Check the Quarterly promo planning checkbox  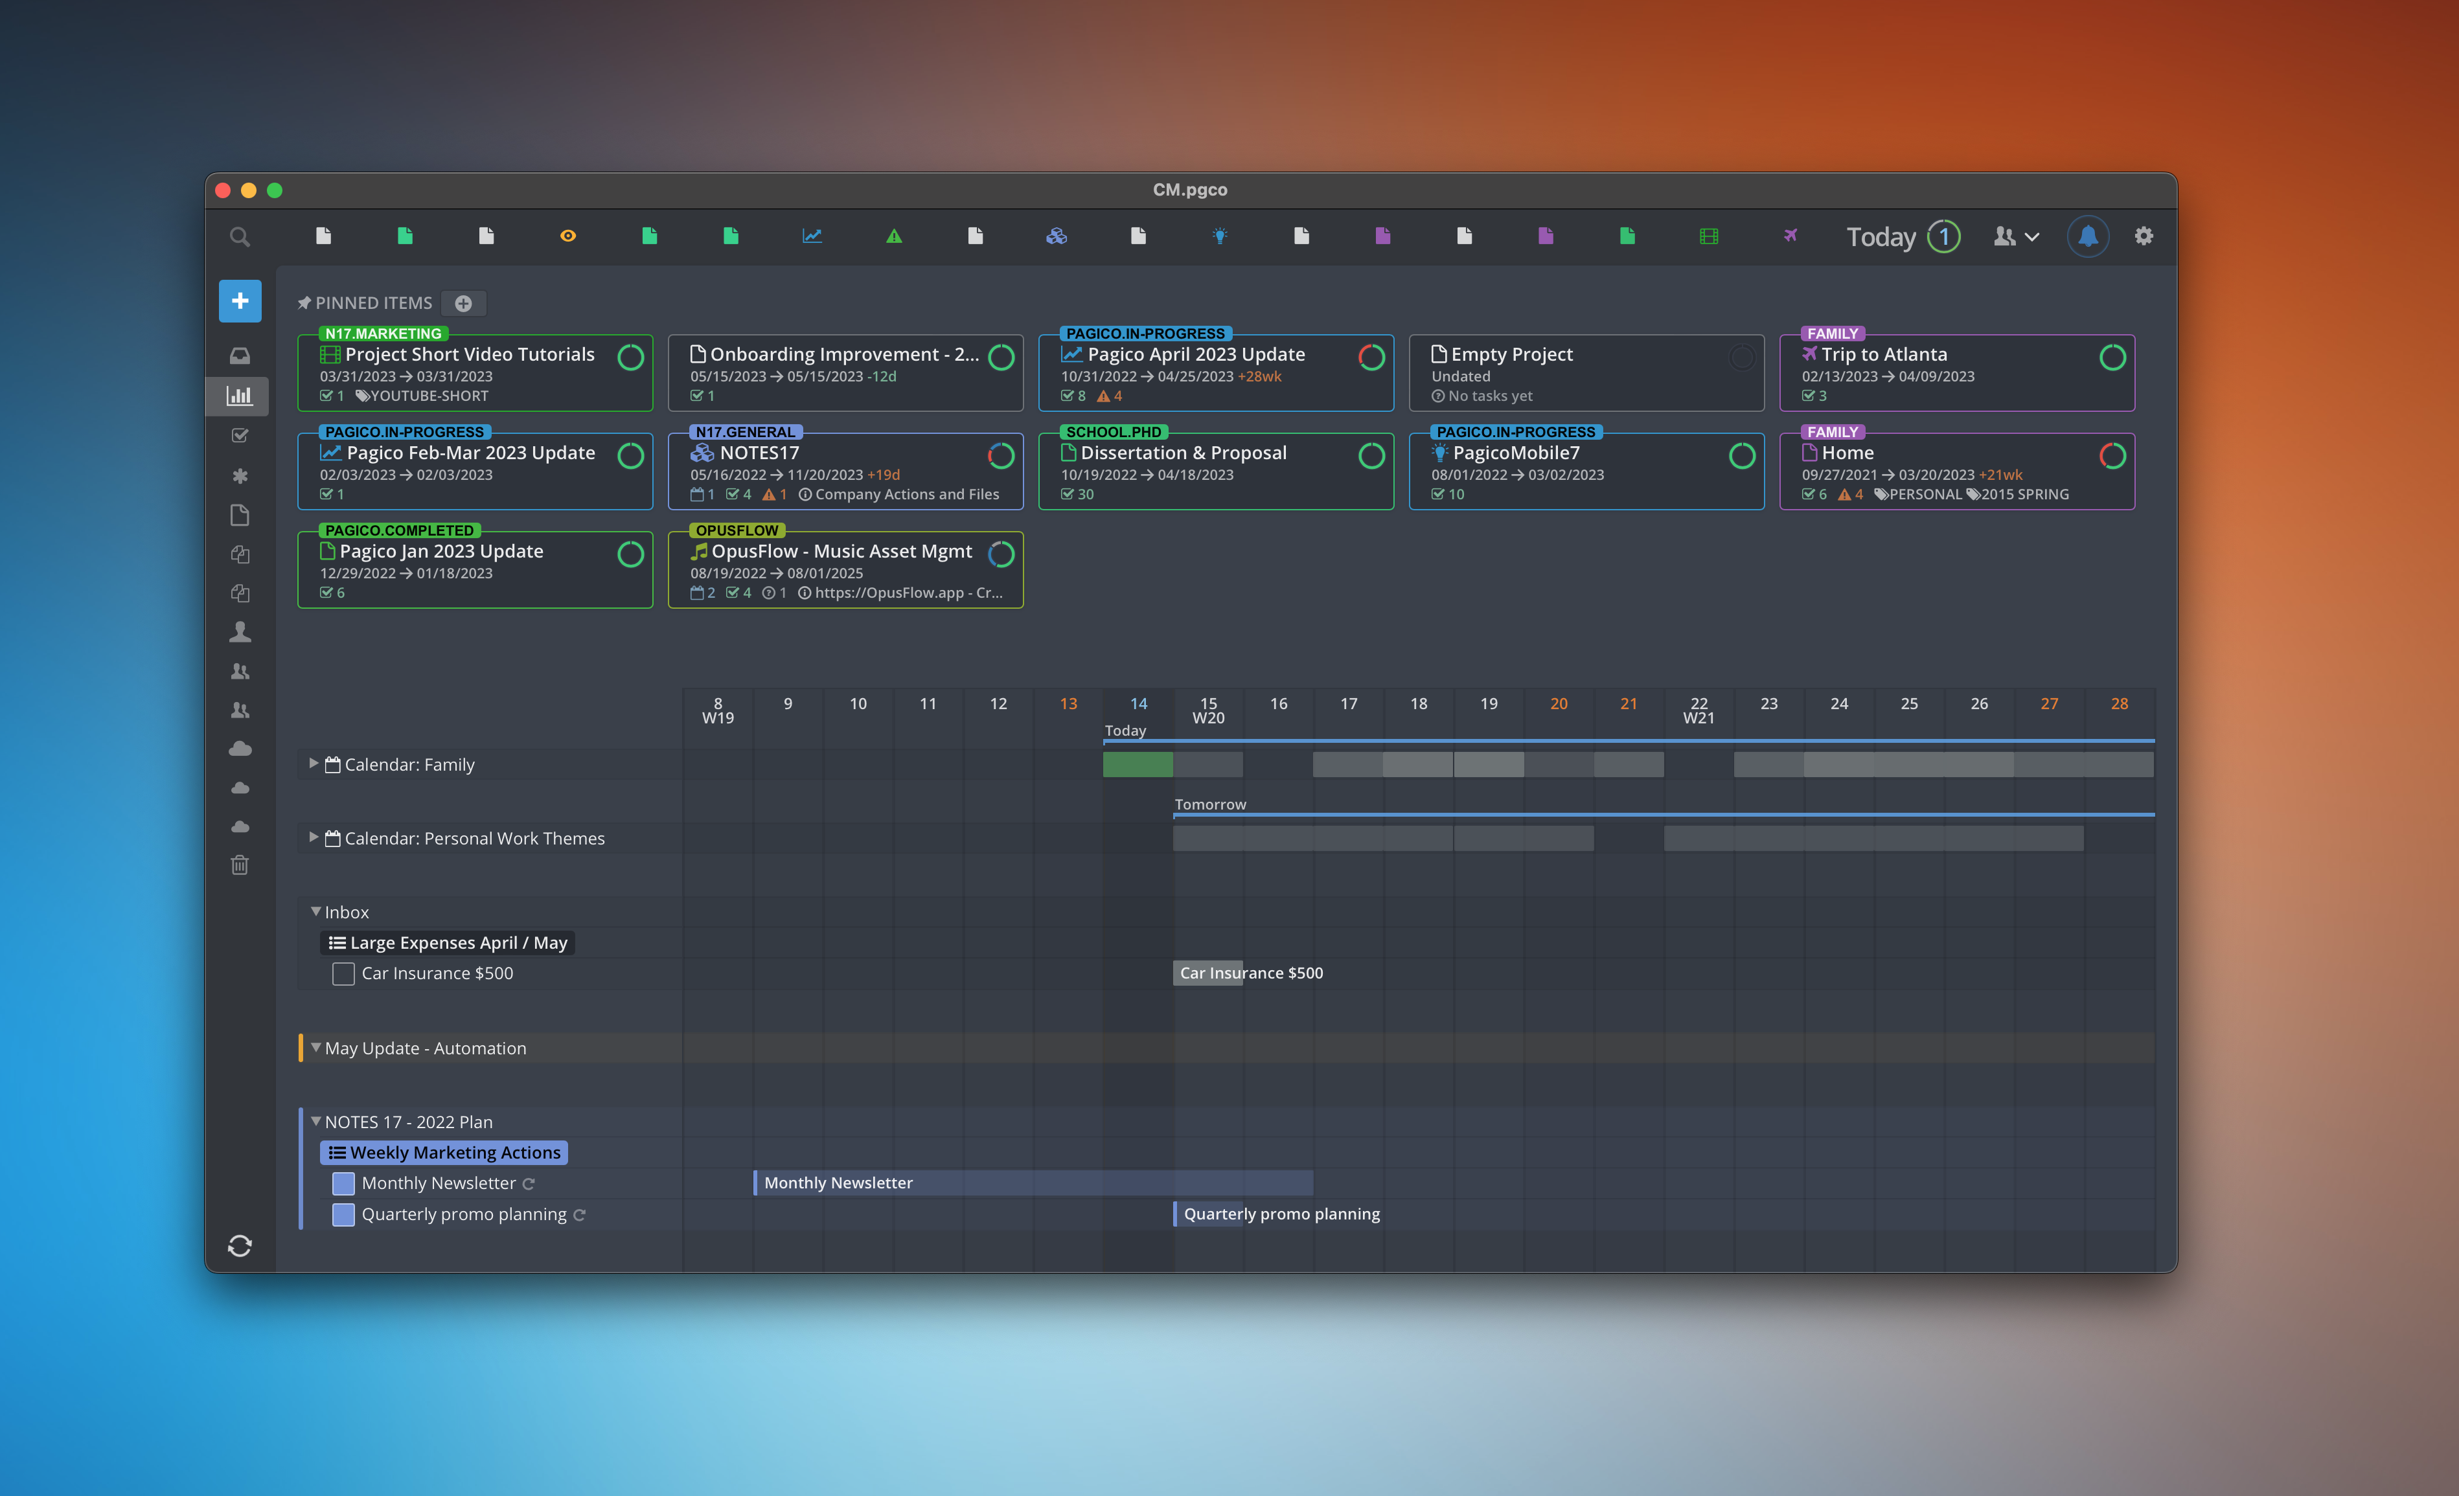343,1214
